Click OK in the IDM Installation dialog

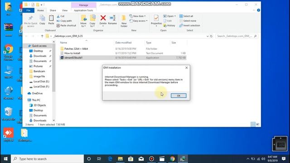click(x=179, y=96)
